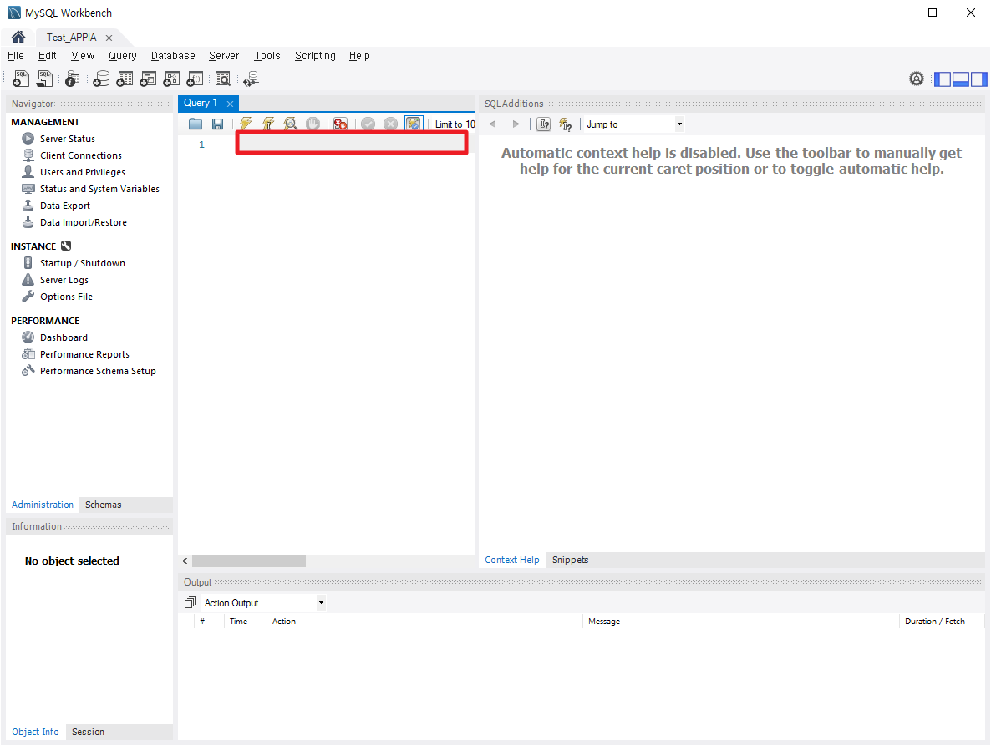
Task: Open the Limit to rows dropdown
Action: pos(455,124)
